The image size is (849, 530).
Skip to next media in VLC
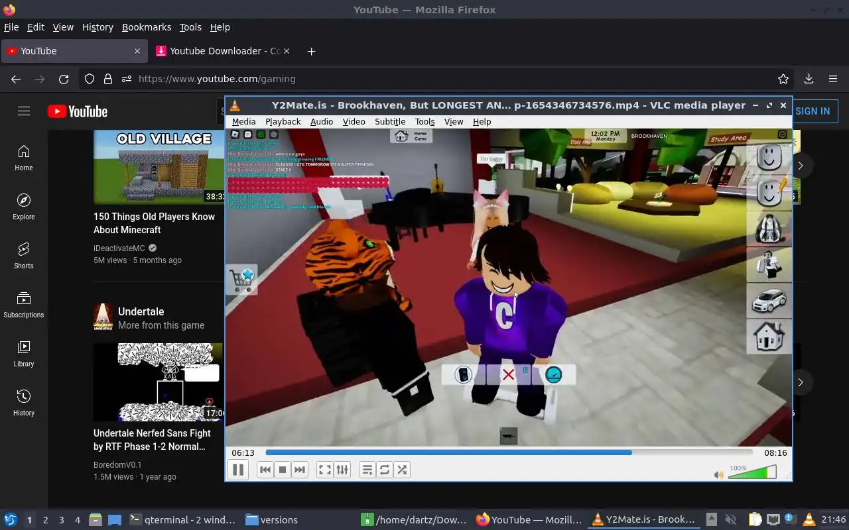(x=300, y=470)
